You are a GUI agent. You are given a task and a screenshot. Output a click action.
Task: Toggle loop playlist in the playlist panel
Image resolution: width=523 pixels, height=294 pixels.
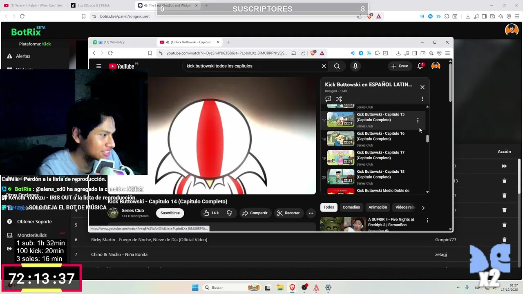[x=328, y=99]
